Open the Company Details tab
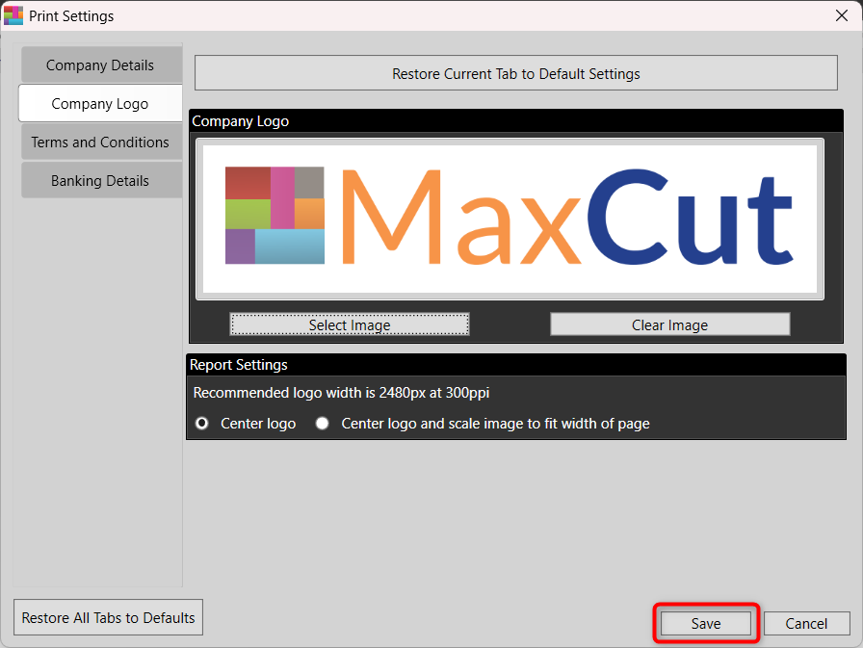Viewport: 863px width, 648px height. point(101,65)
